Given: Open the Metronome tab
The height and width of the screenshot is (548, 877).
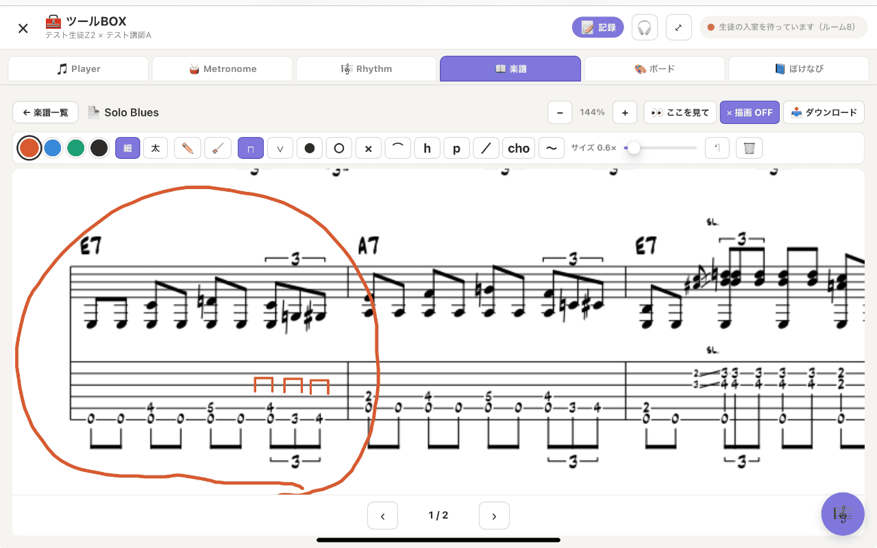Looking at the screenshot, I should point(223,68).
